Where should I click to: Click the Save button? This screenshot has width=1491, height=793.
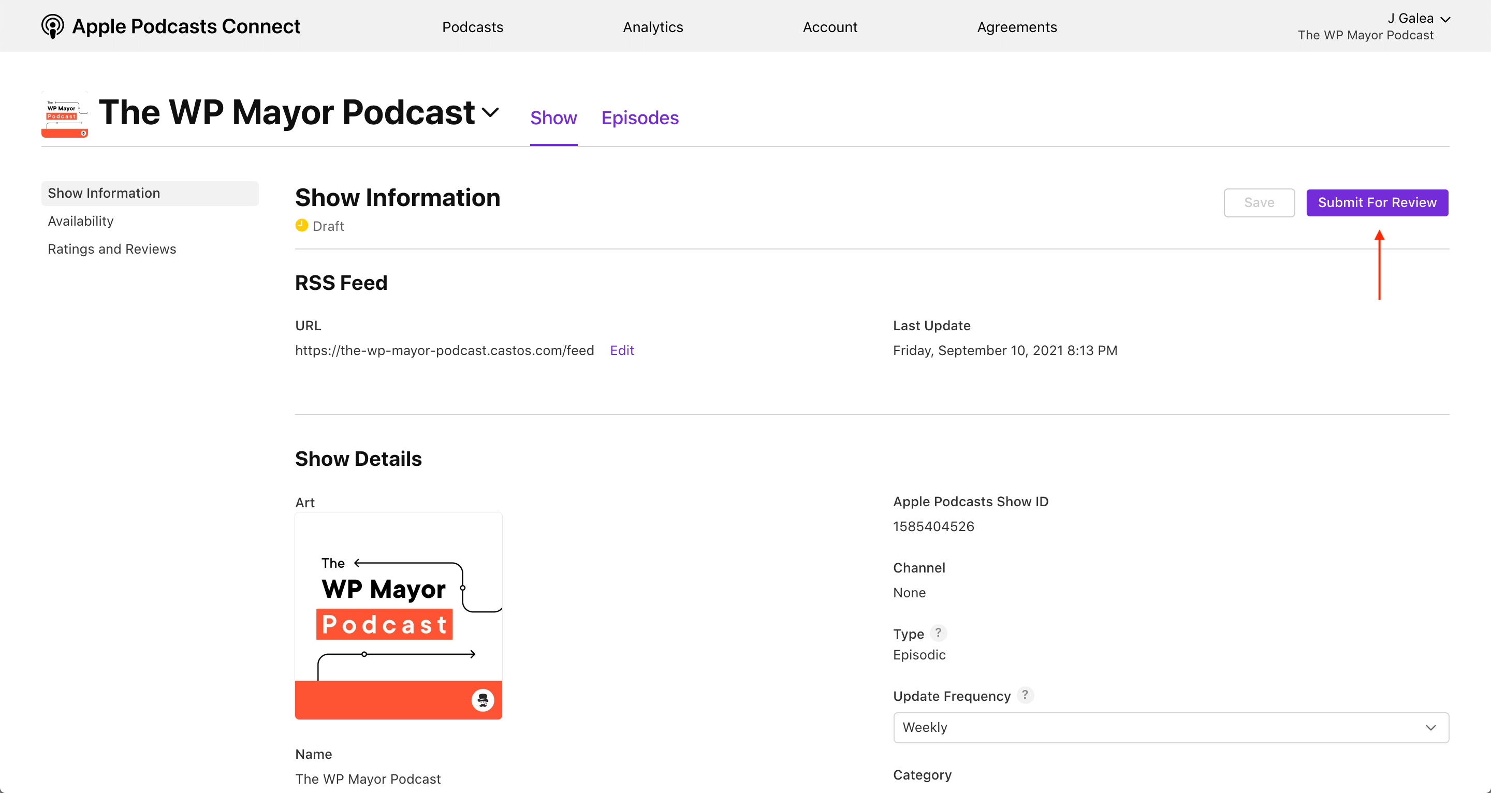[1259, 202]
